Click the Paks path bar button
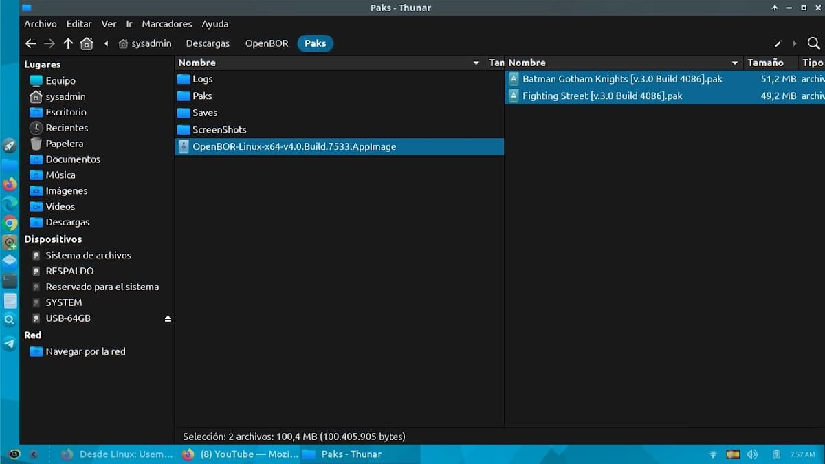Viewport: 825px width, 464px height. 316,43
